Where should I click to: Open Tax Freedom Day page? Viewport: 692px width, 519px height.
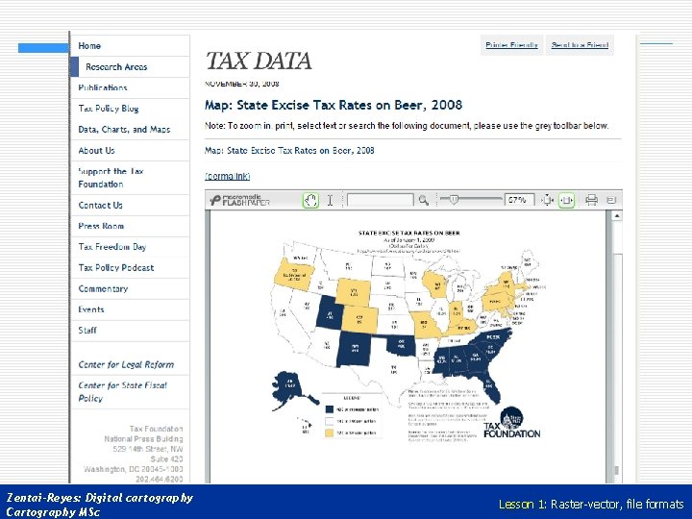click(112, 247)
